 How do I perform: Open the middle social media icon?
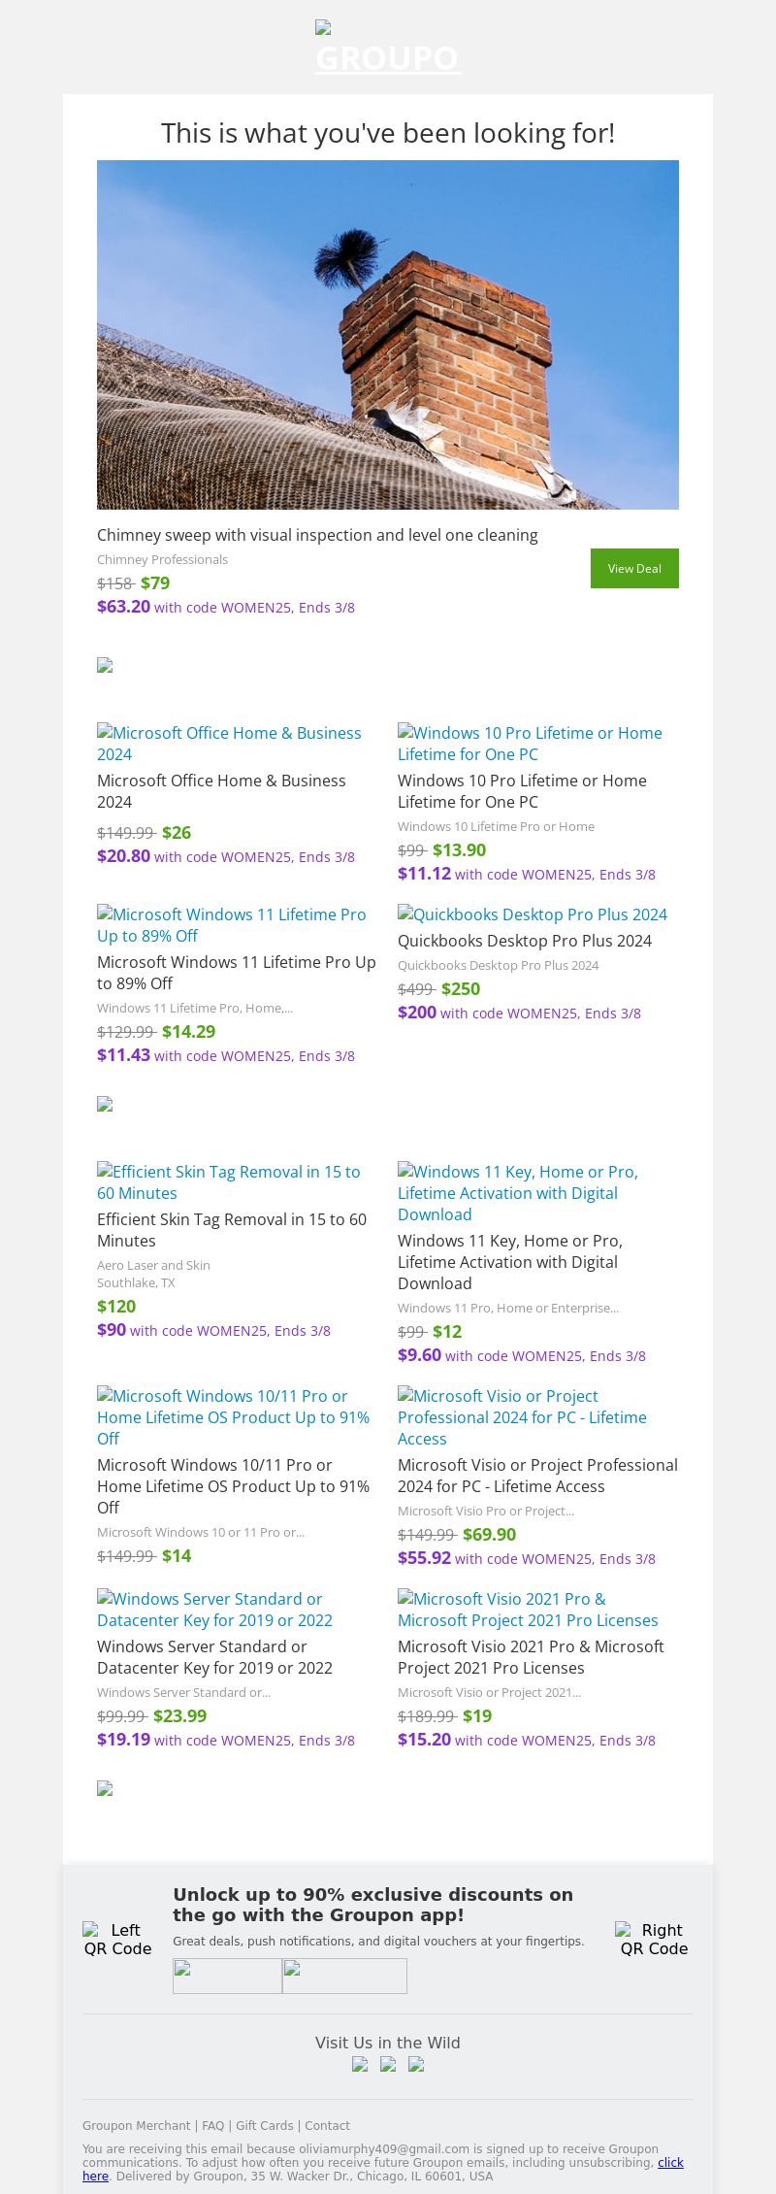[x=388, y=2064]
